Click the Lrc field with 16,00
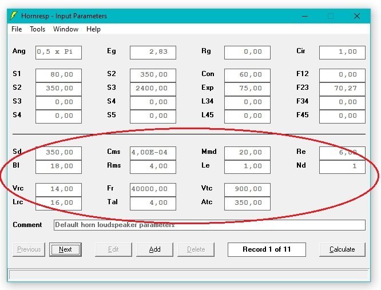381x290 pixels. 58,204
